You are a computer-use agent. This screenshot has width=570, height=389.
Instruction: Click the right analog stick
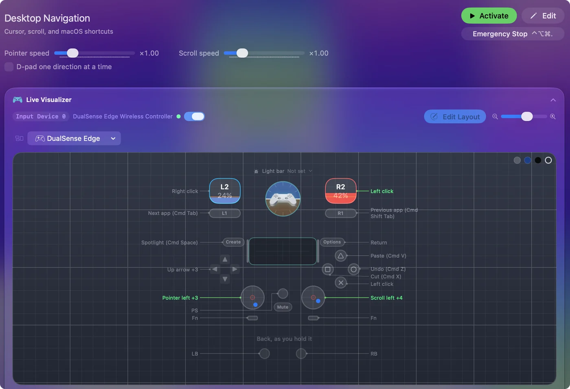[313, 297]
